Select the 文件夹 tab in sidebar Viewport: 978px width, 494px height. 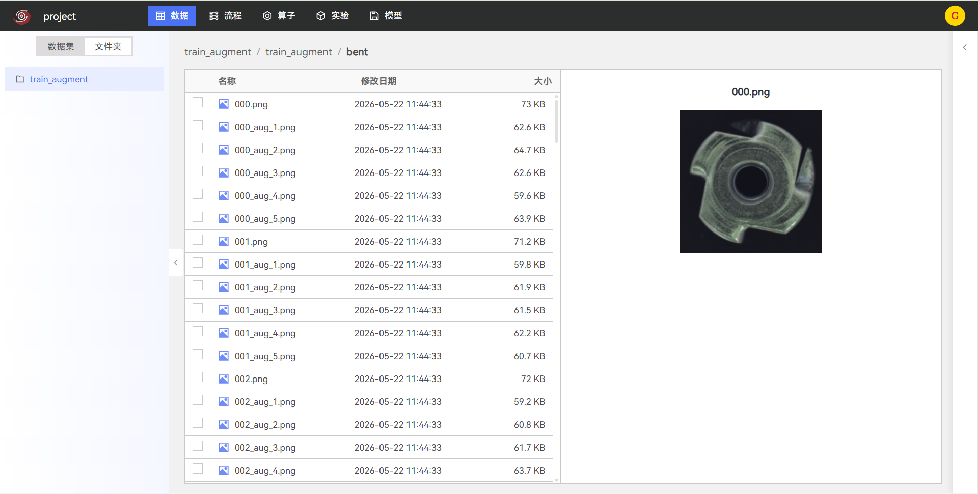(108, 46)
